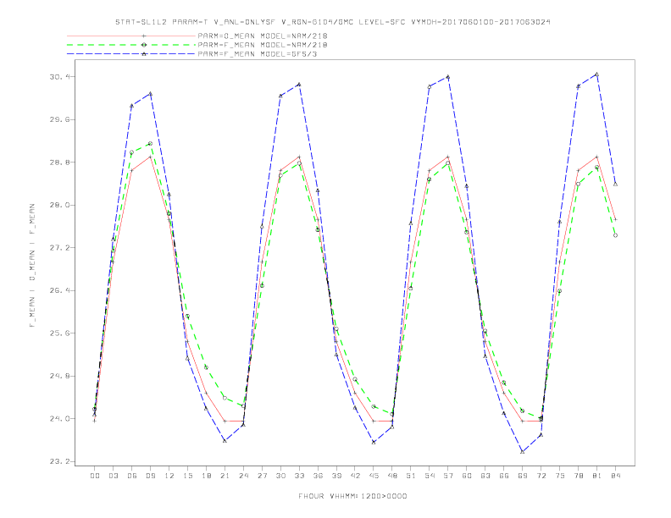Click x-axis hour label 75
The width and height of the screenshot is (671, 518).
(560, 476)
